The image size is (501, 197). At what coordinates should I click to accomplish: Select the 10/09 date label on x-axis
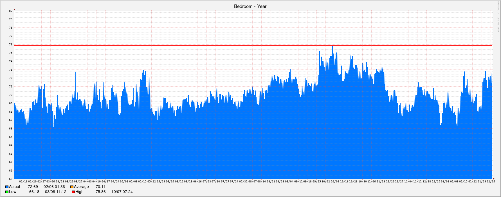pos(335,182)
